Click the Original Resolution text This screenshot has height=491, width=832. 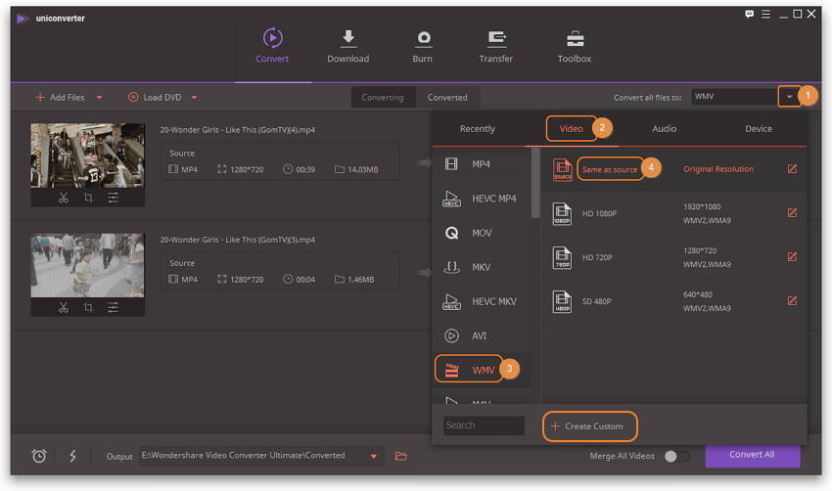(718, 169)
